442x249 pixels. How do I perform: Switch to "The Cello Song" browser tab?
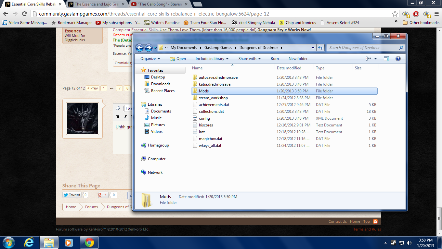tap(159, 4)
